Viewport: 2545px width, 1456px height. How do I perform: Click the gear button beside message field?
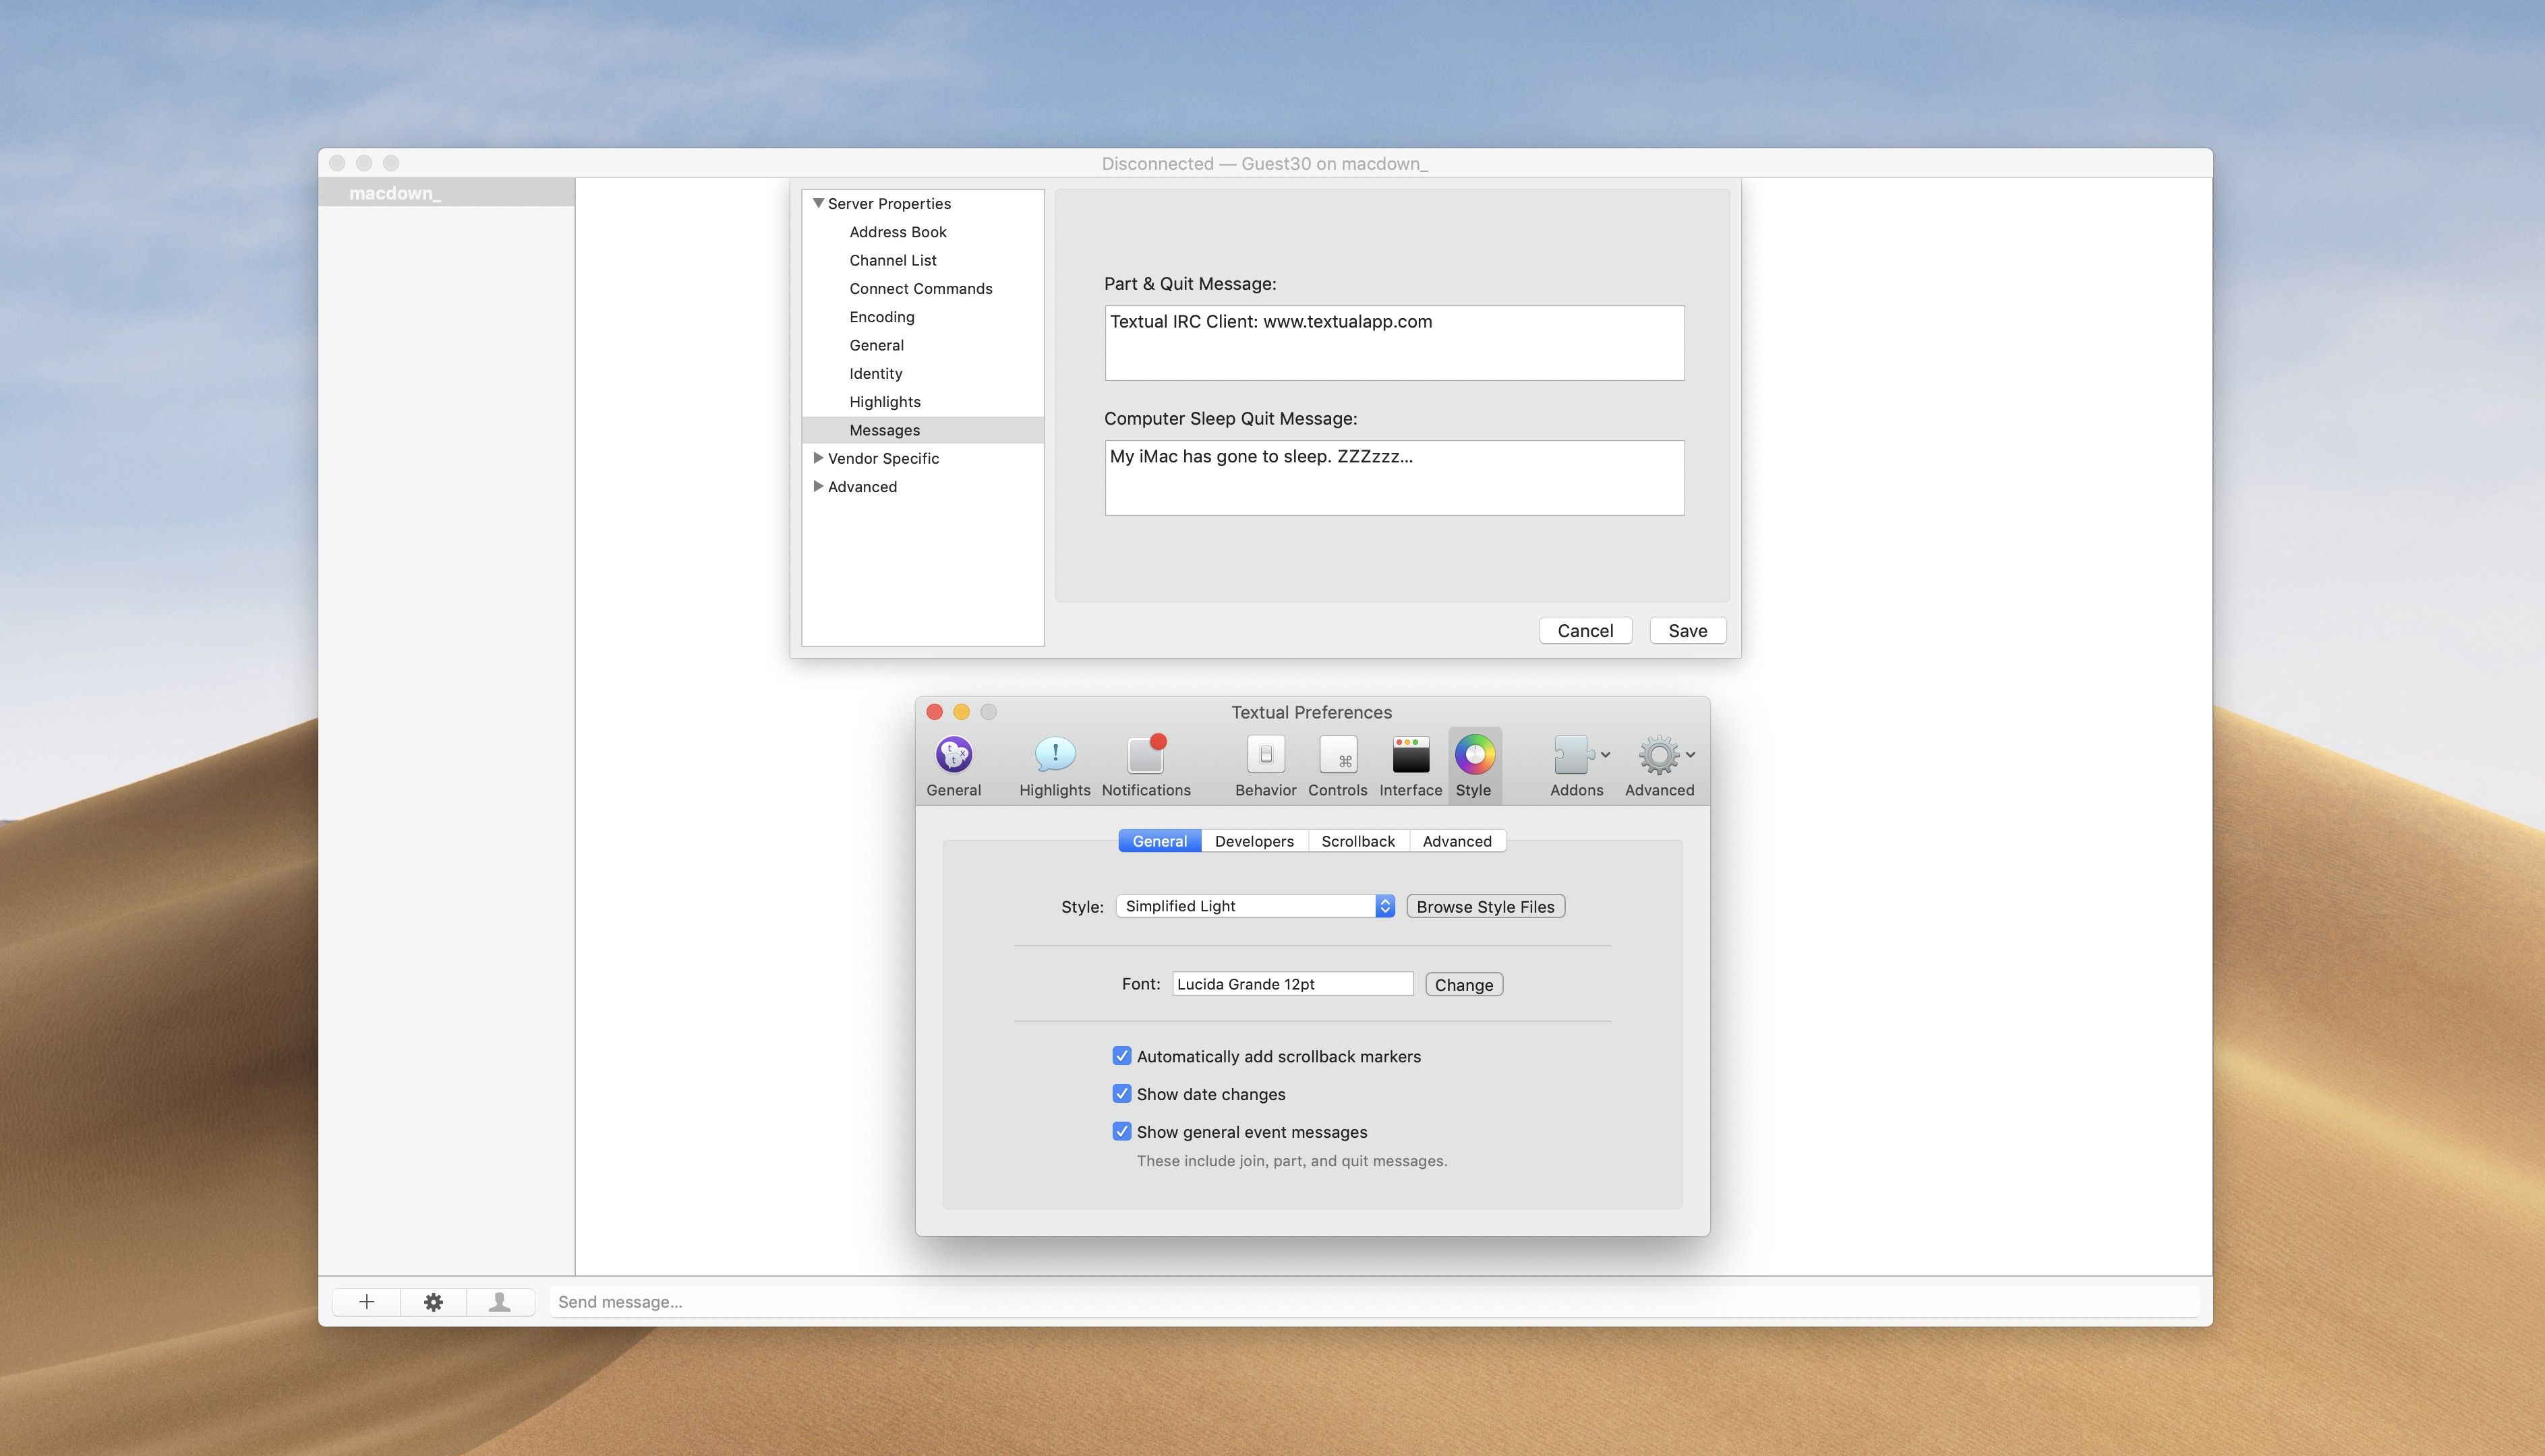coord(433,1301)
